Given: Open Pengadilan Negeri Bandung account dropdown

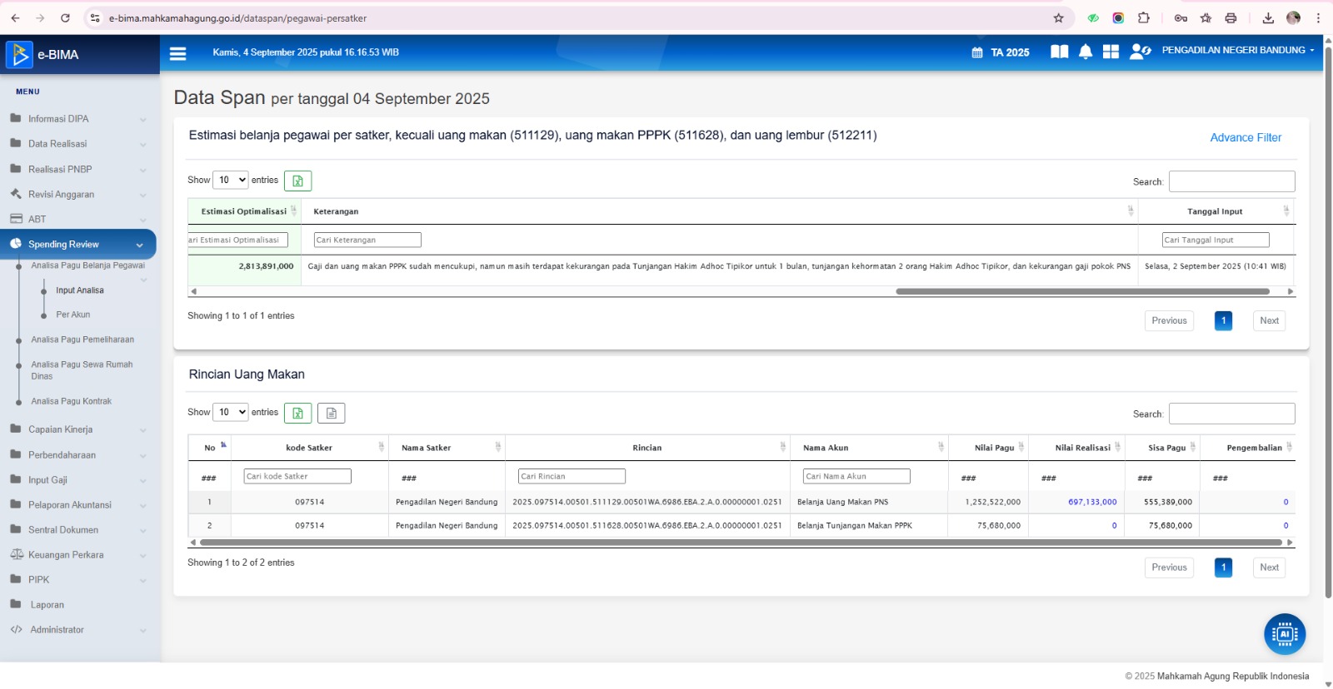Looking at the screenshot, I should pyautogui.click(x=1237, y=51).
